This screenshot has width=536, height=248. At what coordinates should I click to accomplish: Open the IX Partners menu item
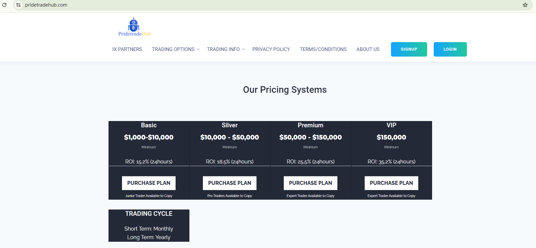point(127,49)
